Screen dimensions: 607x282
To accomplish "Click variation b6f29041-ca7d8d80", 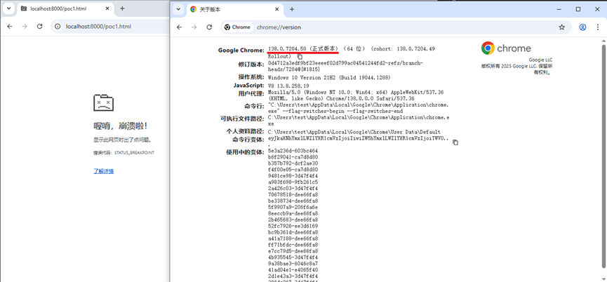I will 293,157.
